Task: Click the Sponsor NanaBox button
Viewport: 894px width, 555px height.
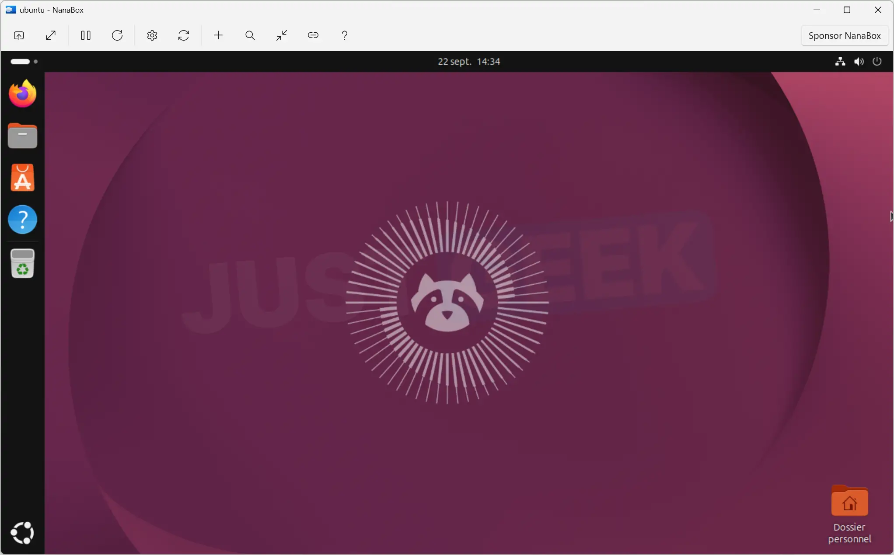Action: 845,36
